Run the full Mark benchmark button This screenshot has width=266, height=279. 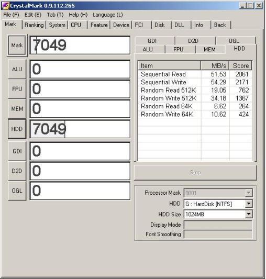click(x=17, y=45)
